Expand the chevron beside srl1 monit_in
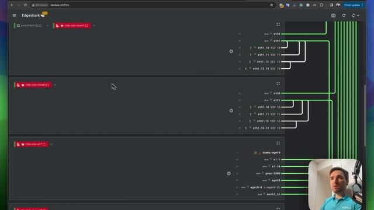The height and width of the screenshot is (210, 374). coord(237,194)
